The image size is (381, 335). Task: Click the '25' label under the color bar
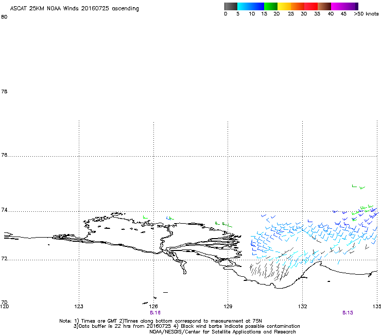[x=291, y=14]
